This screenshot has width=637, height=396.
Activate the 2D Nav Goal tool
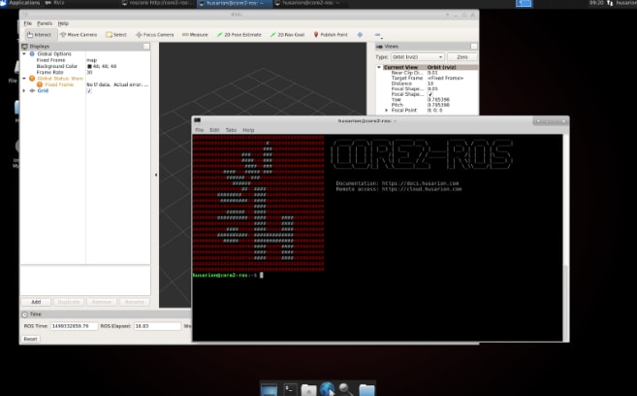coord(287,35)
